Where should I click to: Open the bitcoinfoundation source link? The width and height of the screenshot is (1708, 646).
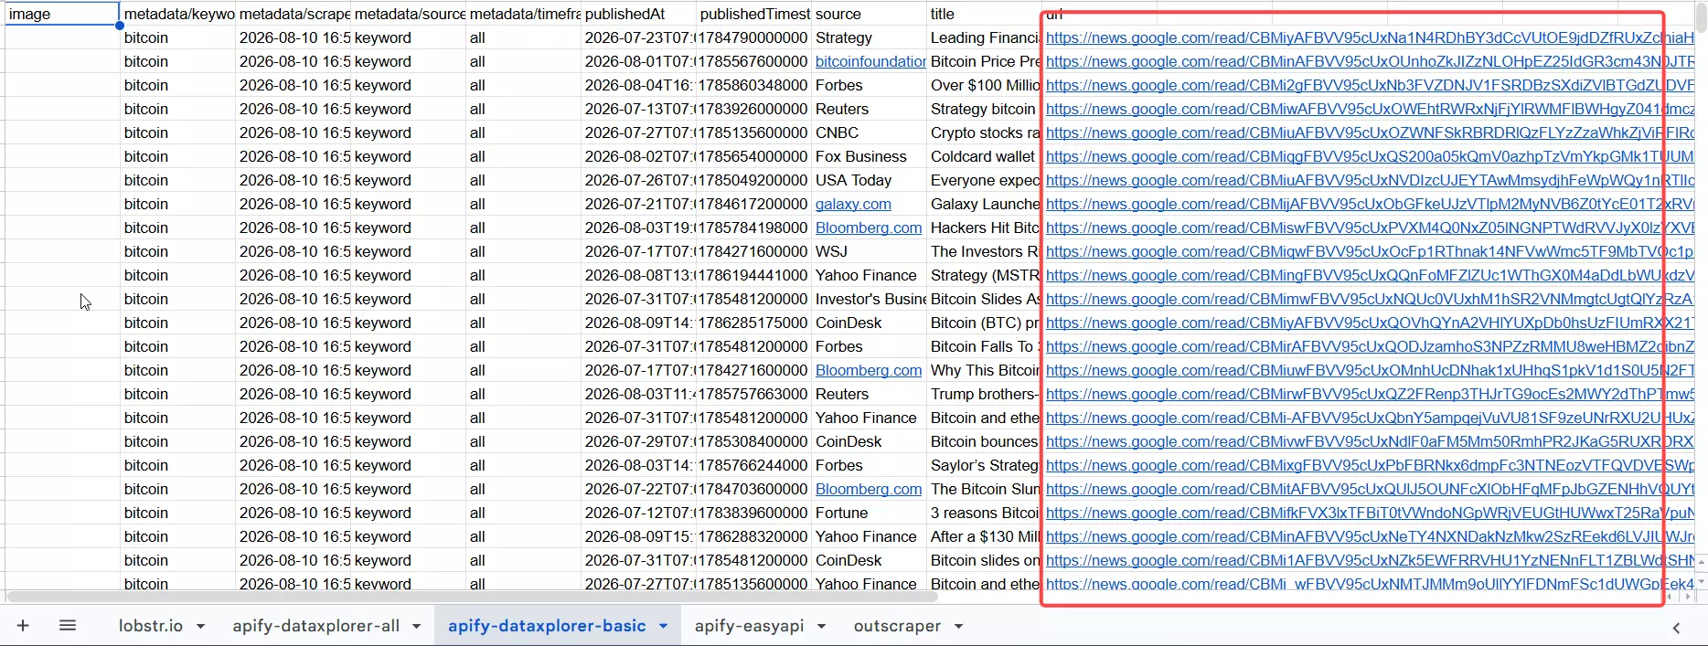tap(870, 61)
